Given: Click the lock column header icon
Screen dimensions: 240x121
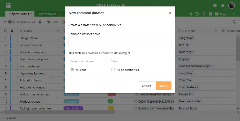Looking at the screenshot, I should (x=12, y=31).
